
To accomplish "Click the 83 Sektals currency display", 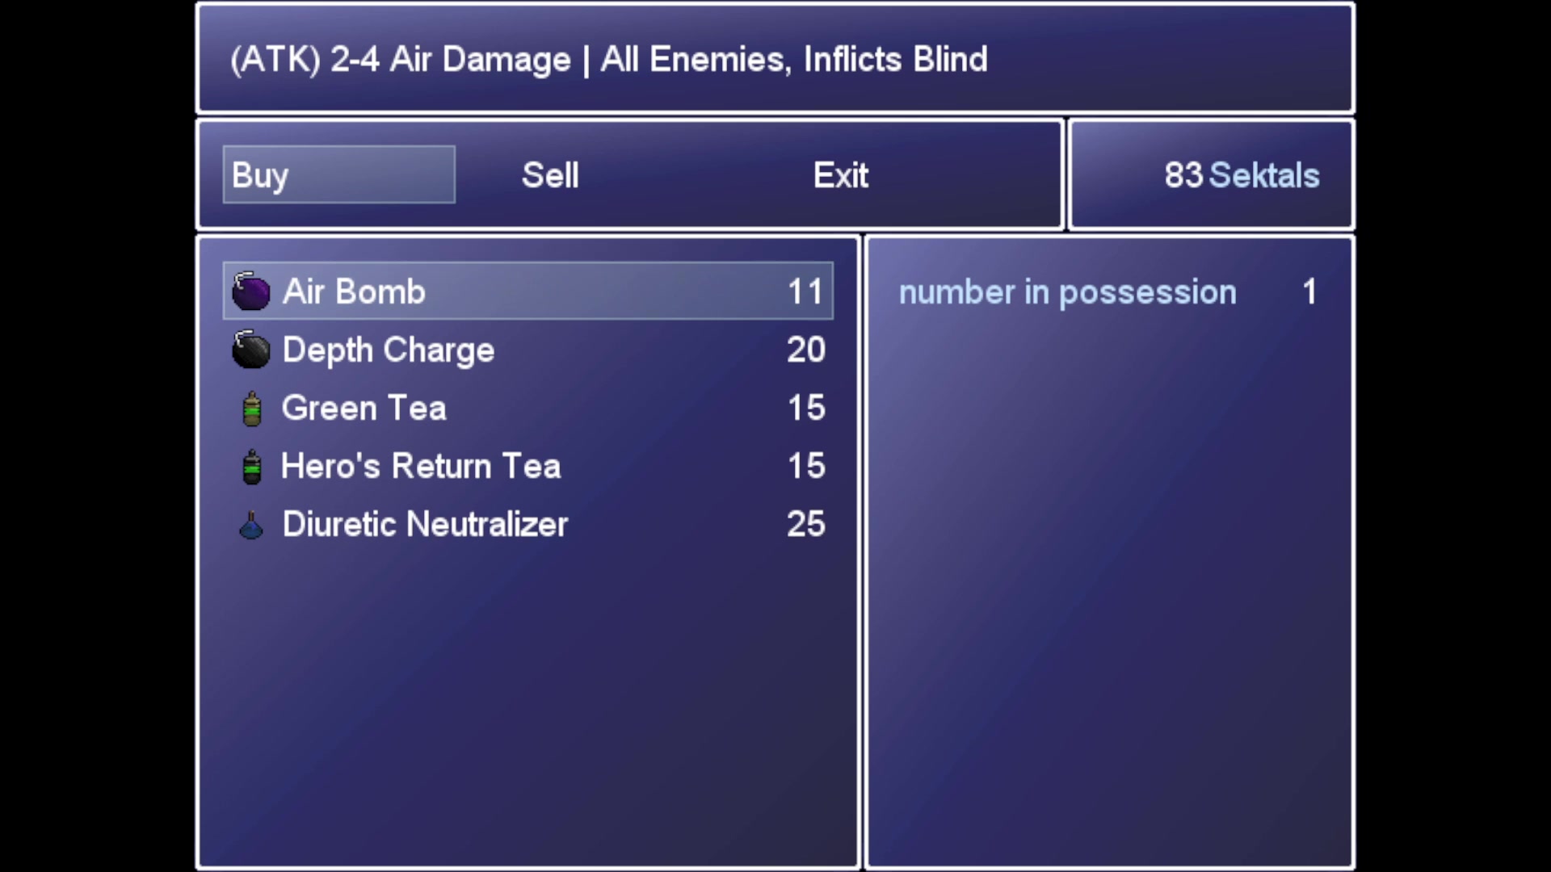I will [1241, 175].
